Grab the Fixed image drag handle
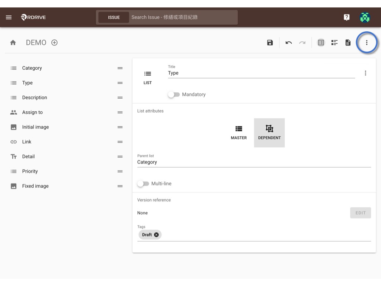This screenshot has height=286, width=381. (x=120, y=186)
